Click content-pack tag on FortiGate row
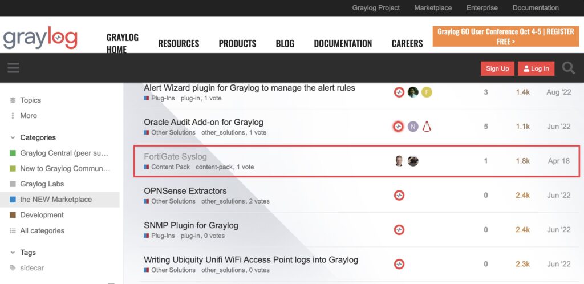 pyautogui.click(x=214, y=167)
